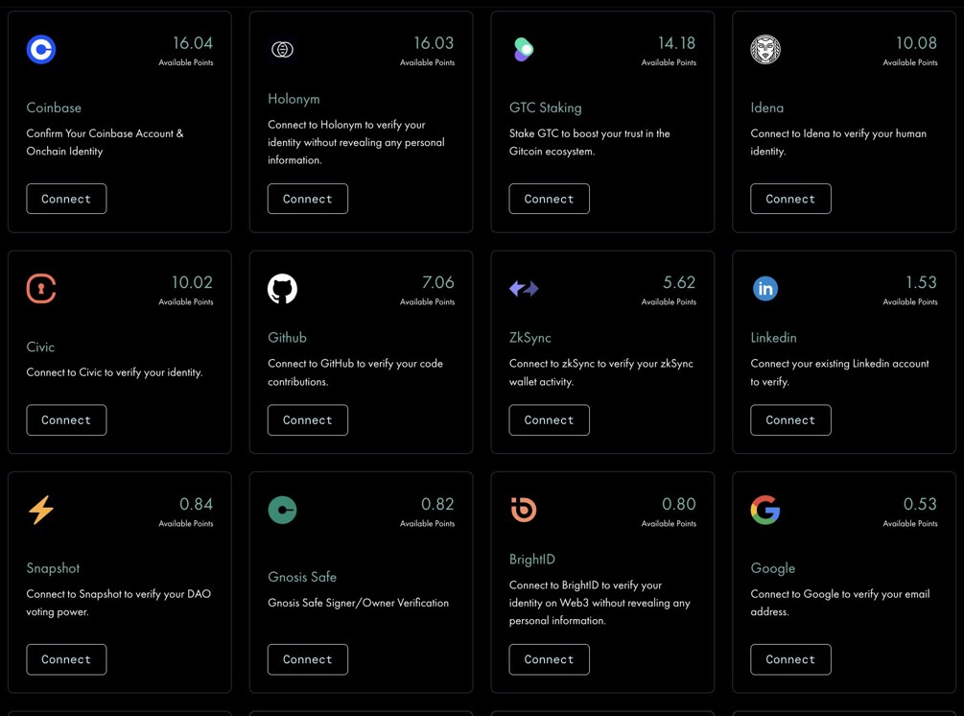
Task: Click the Google G logo icon
Action: click(x=765, y=510)
